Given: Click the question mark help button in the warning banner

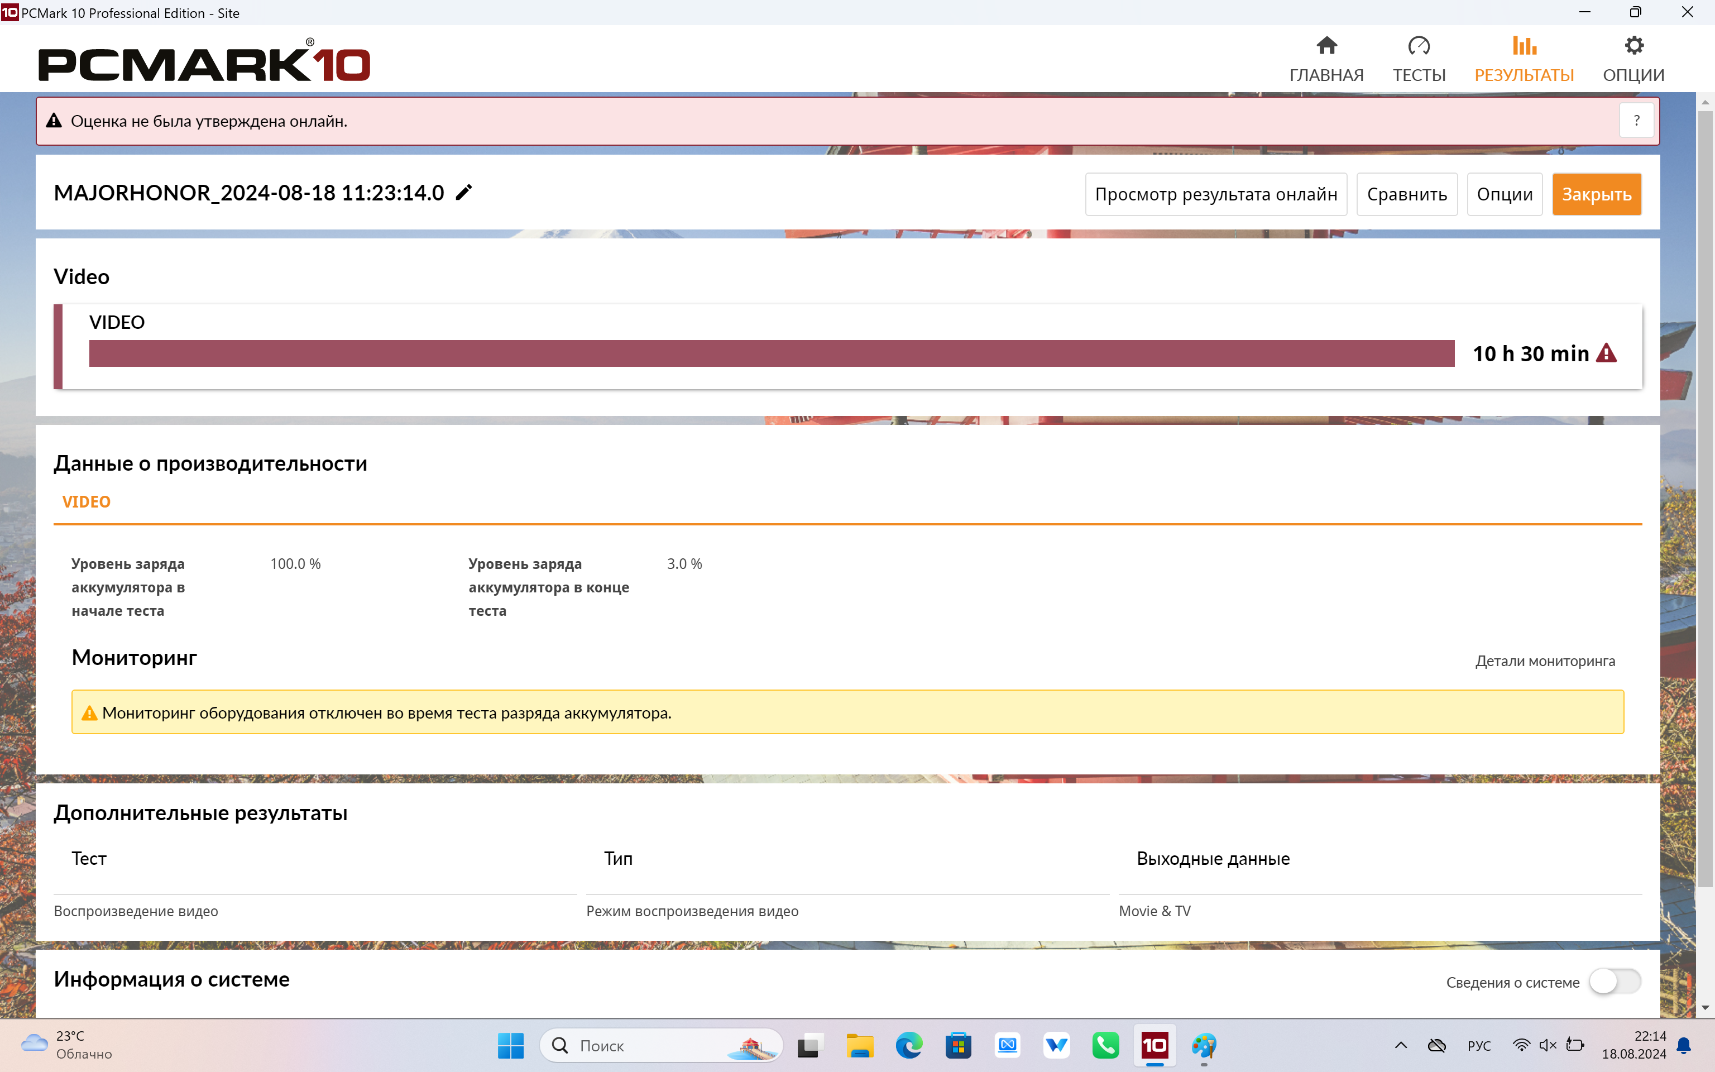Looking at the screenshot, I should 1636,121.
